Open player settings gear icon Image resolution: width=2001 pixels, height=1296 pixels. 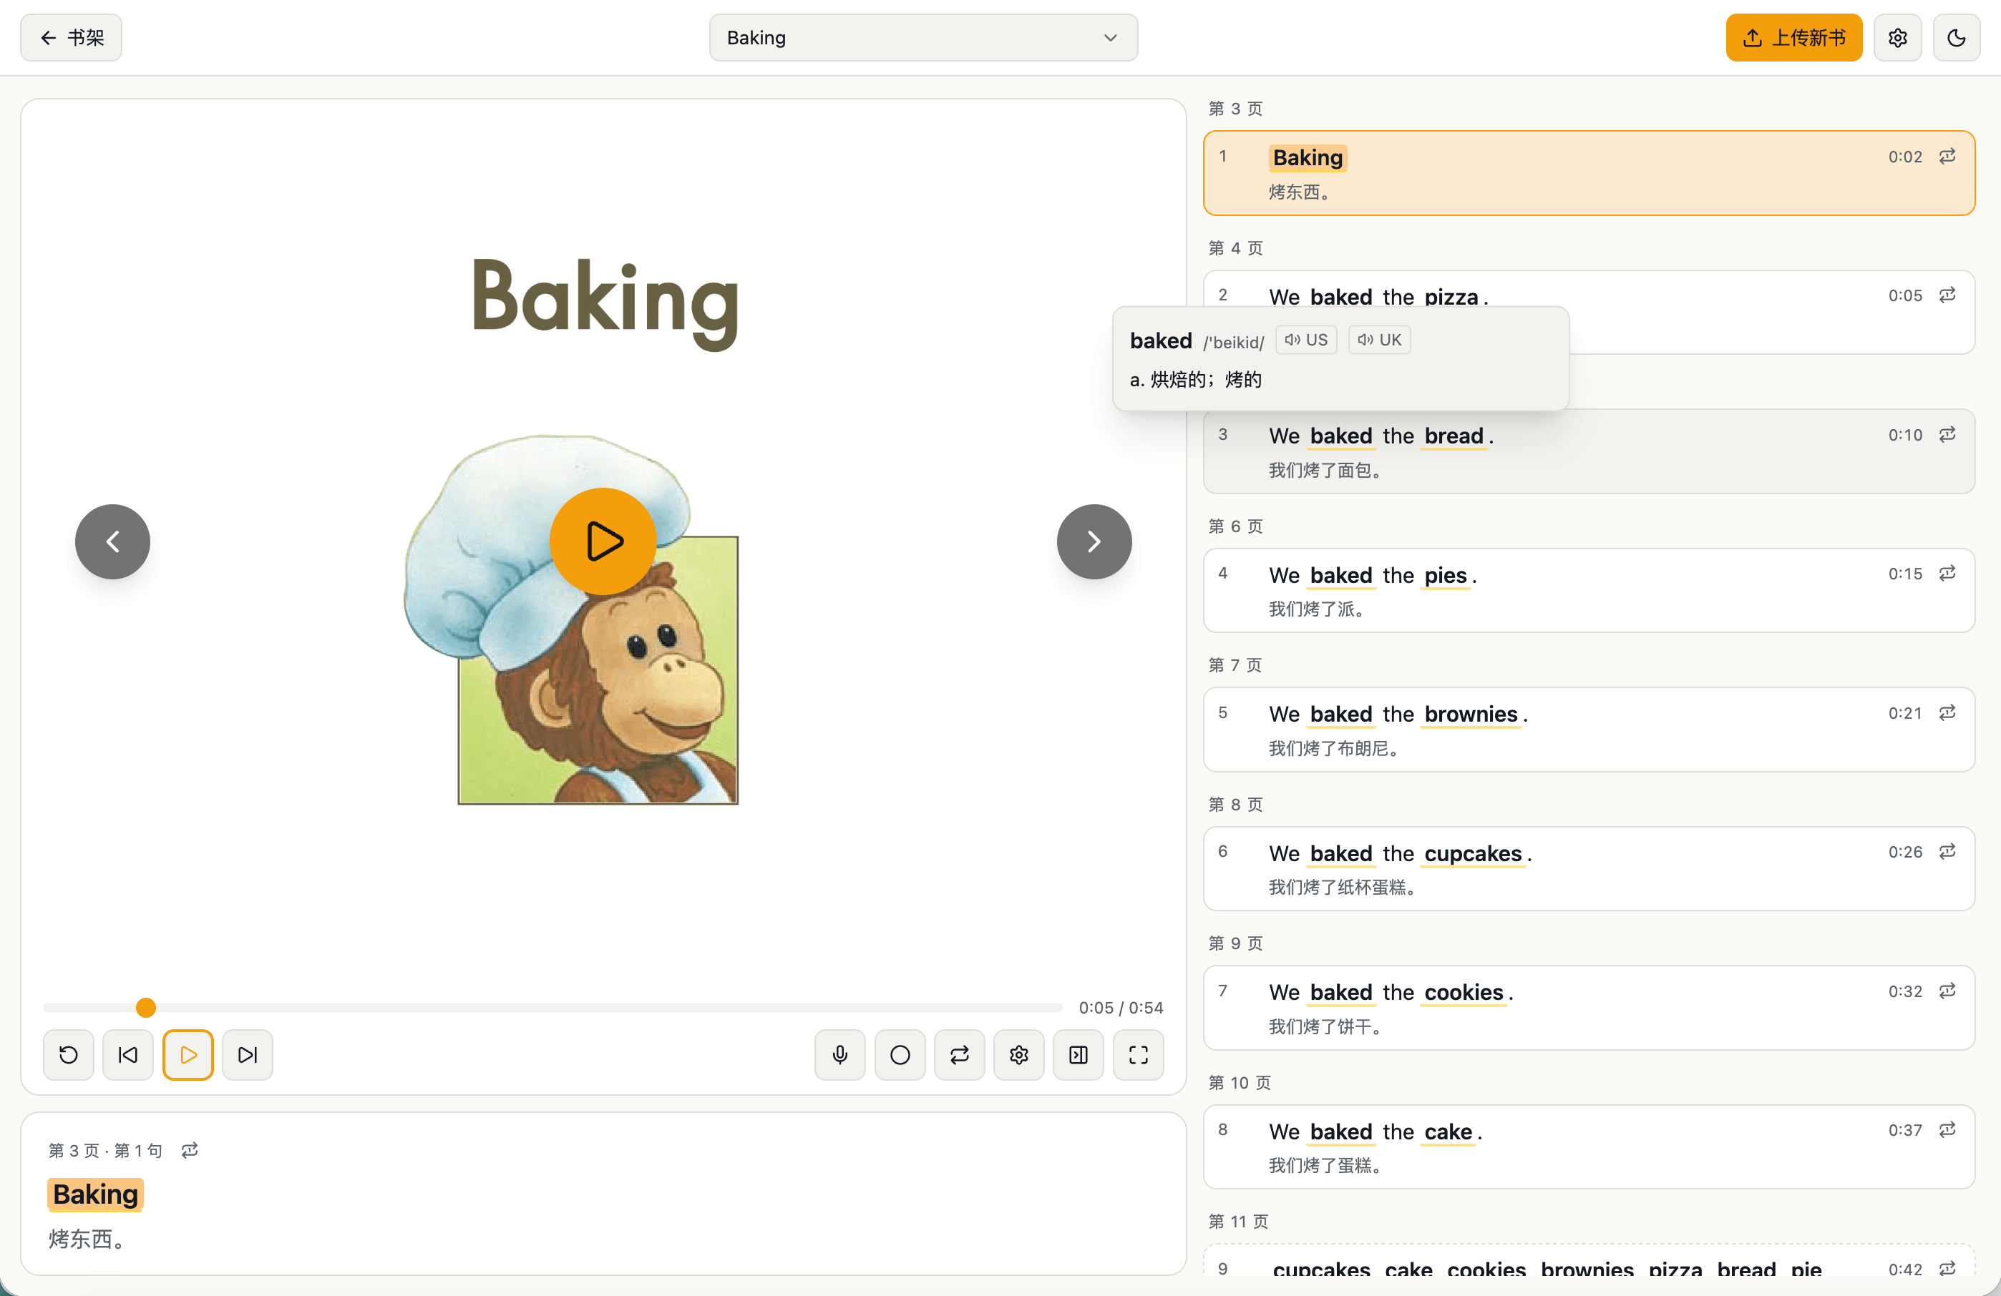click(1019, 1055)
